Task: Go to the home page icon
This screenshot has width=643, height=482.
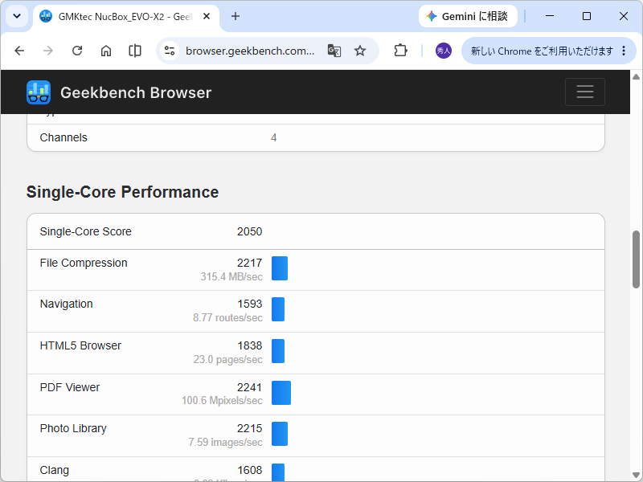Action: click(106, 51)
